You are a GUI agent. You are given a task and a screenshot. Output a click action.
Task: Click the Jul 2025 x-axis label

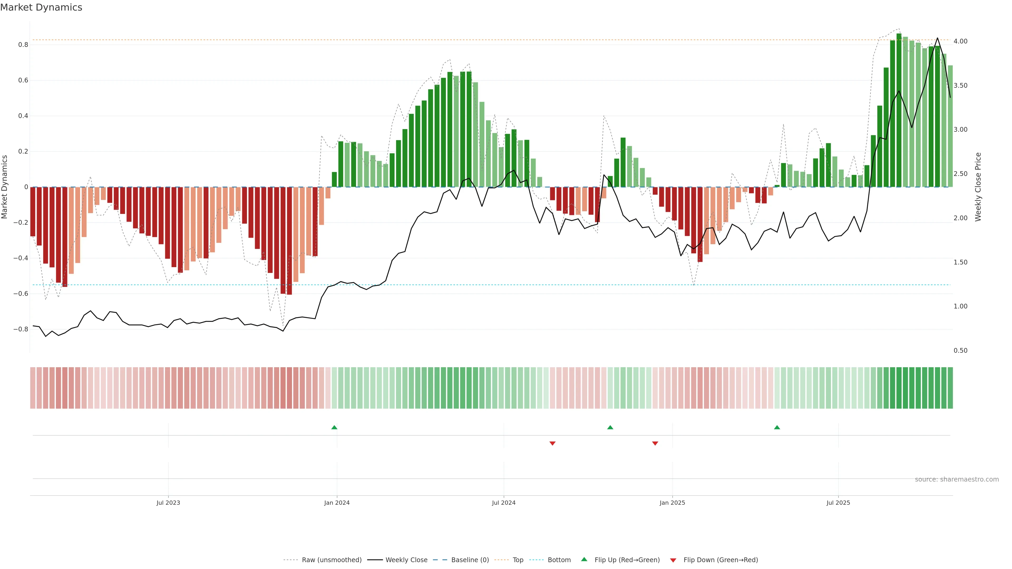point(838,503)
